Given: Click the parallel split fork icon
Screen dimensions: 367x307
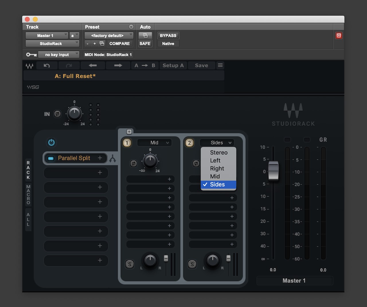Looking at the screenshot, I should click(112, 159).
